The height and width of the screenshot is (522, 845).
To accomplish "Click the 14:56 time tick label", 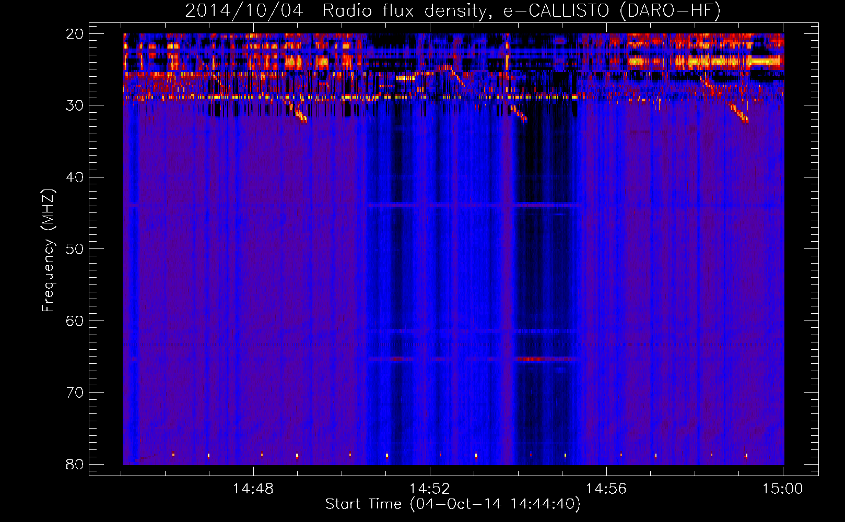I will 606,489.
